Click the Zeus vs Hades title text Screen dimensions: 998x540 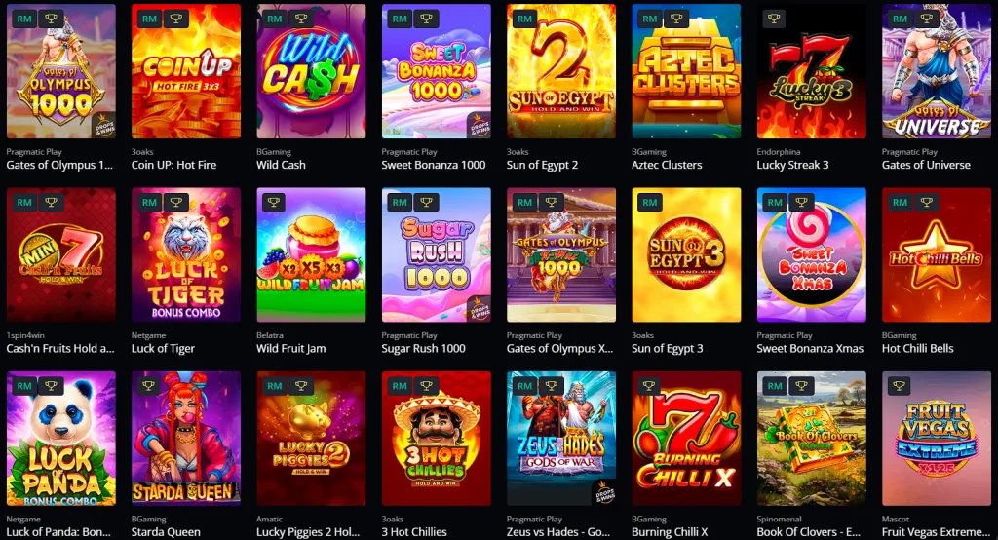coord(559,532)
